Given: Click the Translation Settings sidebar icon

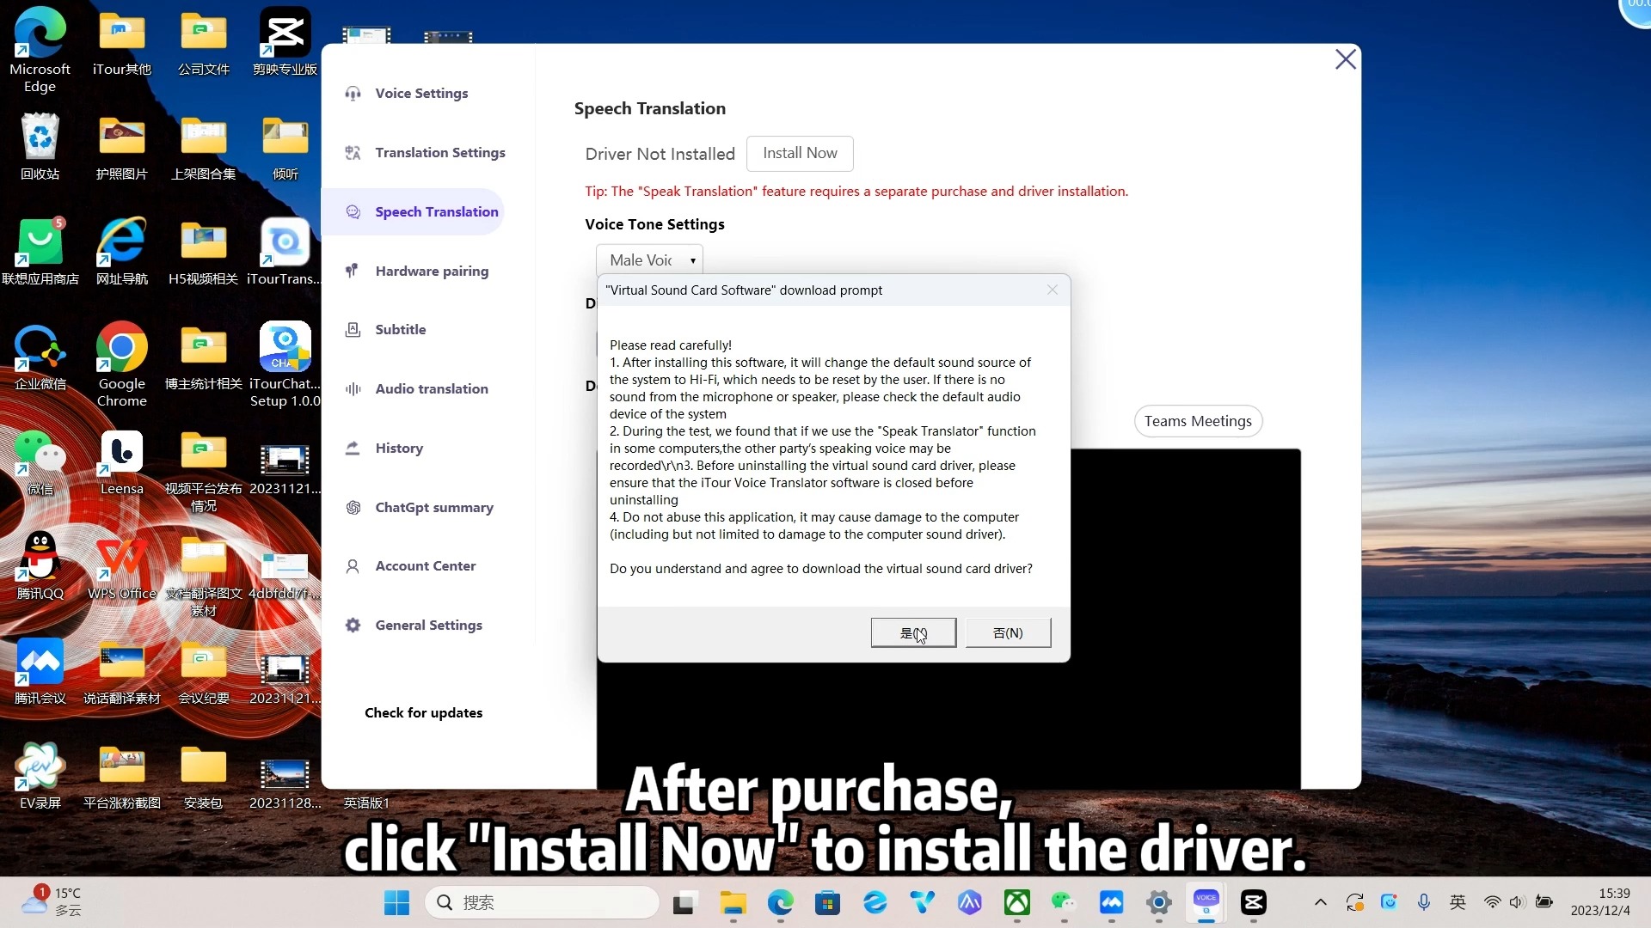Looking at the screenshot, I should 353,153.
